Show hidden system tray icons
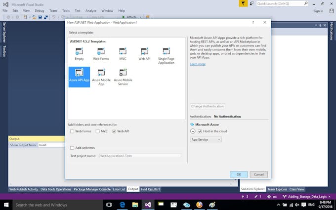This screenshot has width=336, height=210. point(278,205)
